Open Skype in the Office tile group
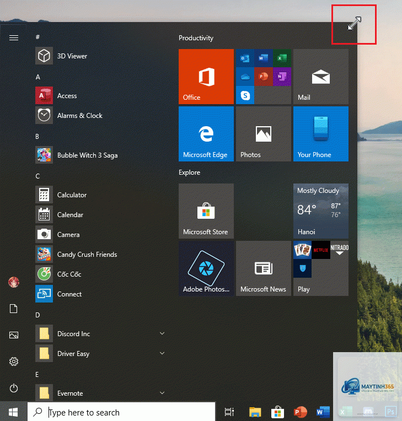 click(x=245, y=95)
